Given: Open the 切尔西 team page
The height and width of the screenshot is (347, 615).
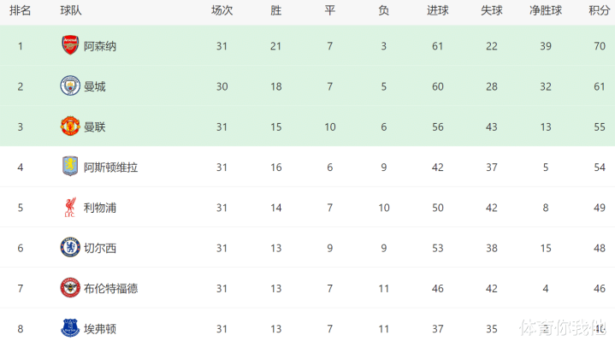Looking at the screenshot, I should [x=100, y=248].
